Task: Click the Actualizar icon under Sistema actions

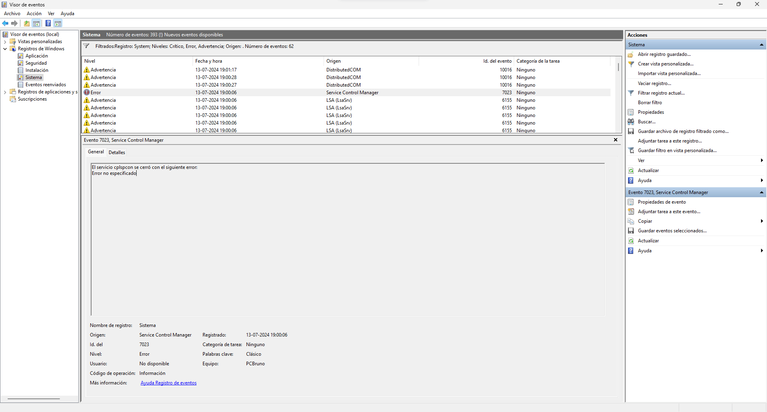Action: tap(631, 170)
